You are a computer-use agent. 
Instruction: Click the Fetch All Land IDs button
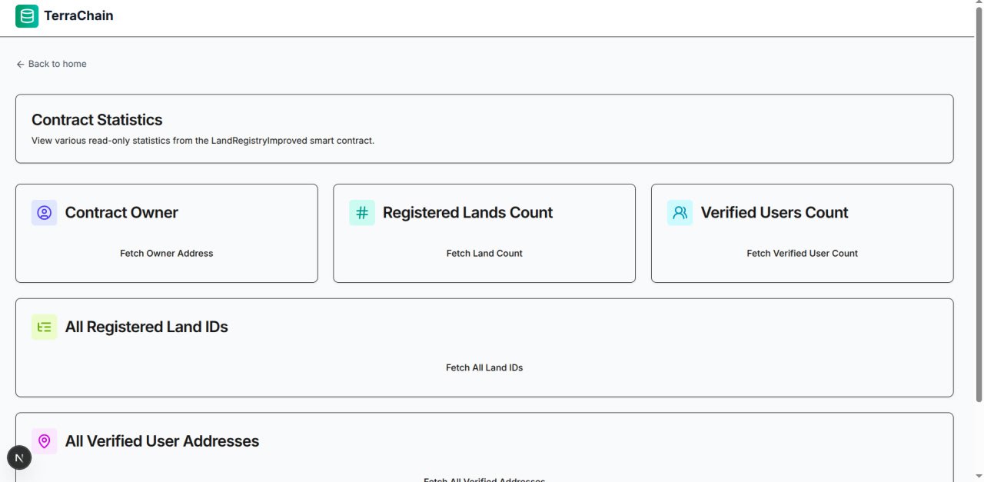[484, 367]
